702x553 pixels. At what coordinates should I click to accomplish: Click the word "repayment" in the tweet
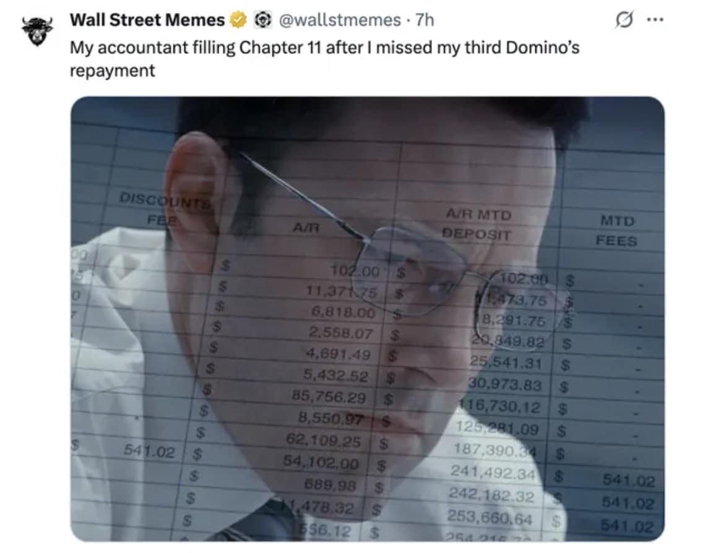coord(113,71)
